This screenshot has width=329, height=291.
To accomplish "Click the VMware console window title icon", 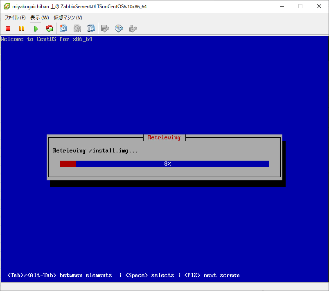I will pos(7,6).
